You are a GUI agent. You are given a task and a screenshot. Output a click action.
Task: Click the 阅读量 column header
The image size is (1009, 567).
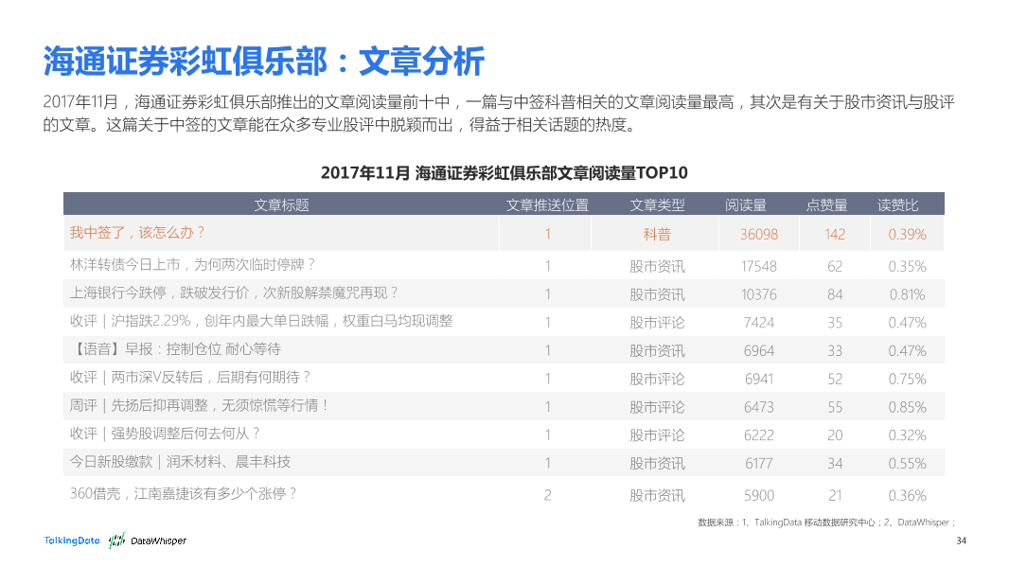(x=745, y=204)
